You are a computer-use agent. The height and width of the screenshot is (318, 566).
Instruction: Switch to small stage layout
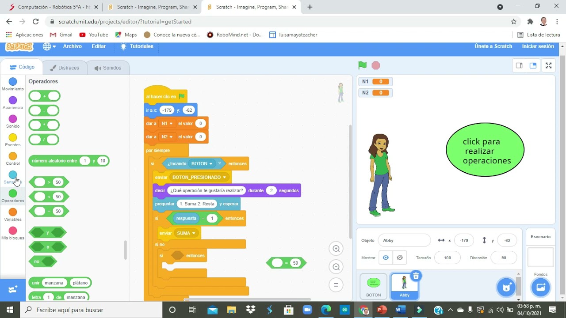coord(519,65)
